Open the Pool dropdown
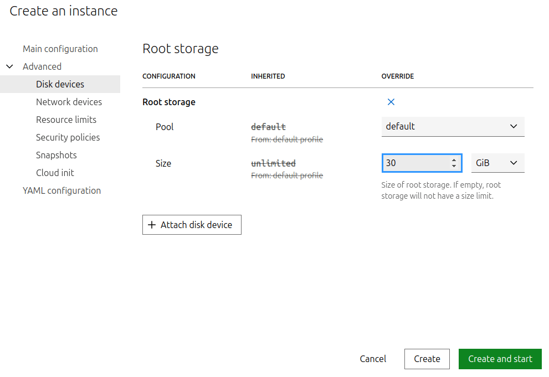549x377 pixels. click(x=452, y=127)
